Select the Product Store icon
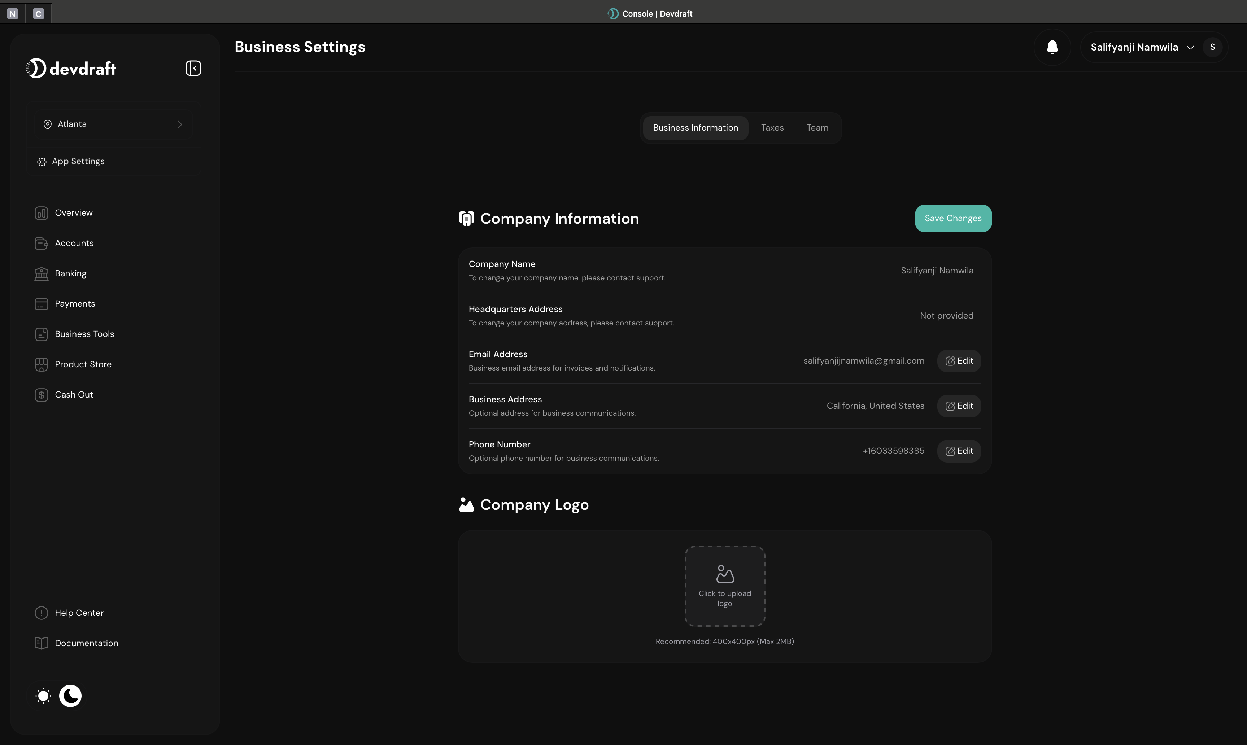This screenshot has width=1247, height=745. coord(42,364)
